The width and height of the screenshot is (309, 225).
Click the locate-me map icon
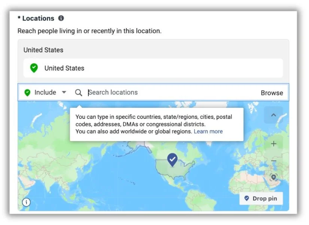(x=274, y=177)
